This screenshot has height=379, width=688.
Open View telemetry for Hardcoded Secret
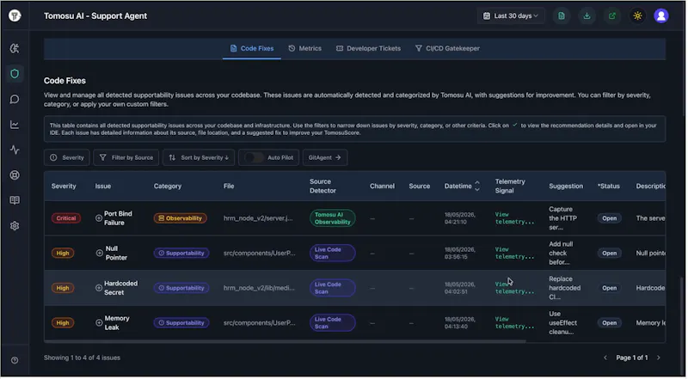pyautogui.click(x=514, y=288)
